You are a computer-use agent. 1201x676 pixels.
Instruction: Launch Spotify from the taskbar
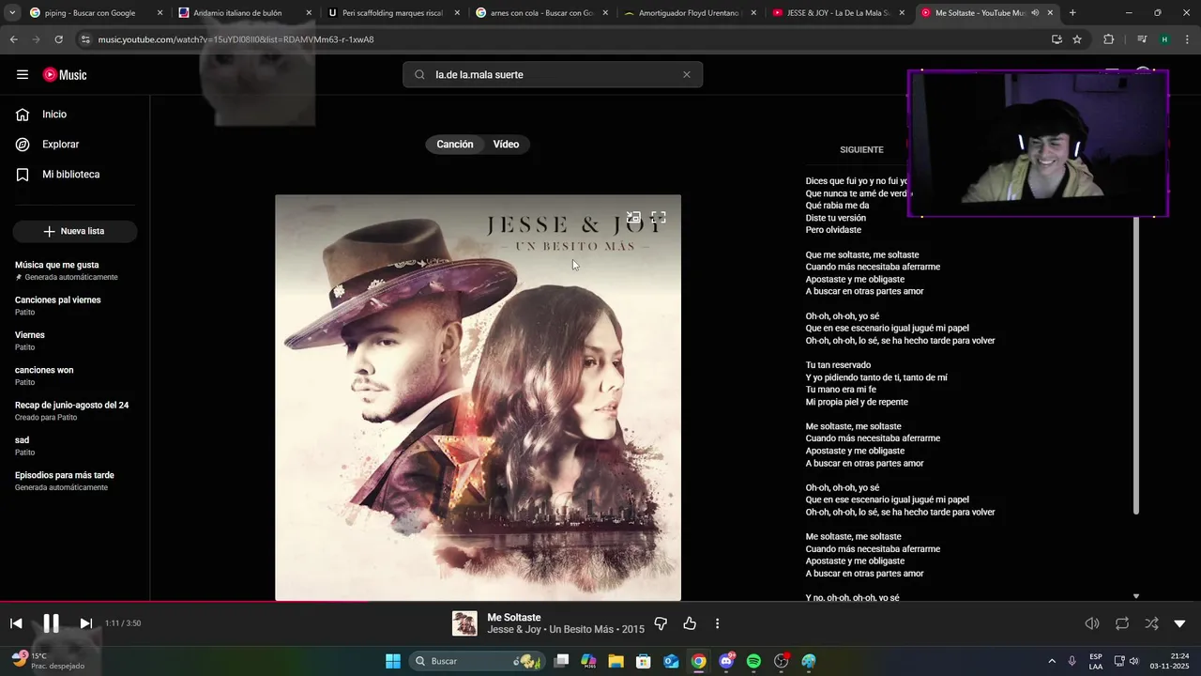753,661
